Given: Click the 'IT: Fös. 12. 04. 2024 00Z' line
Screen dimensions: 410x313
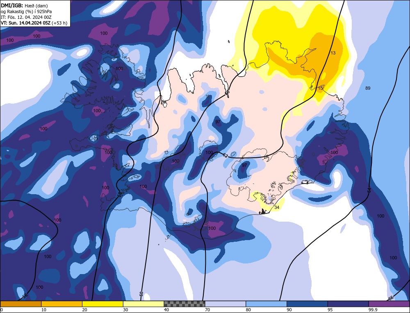Looking at the screenshot, I should 26,17.
